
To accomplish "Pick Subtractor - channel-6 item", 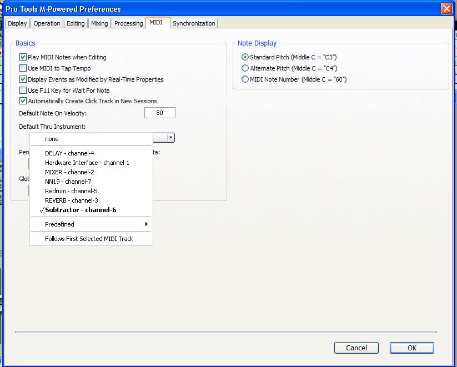I will click(x=91, y=210).
